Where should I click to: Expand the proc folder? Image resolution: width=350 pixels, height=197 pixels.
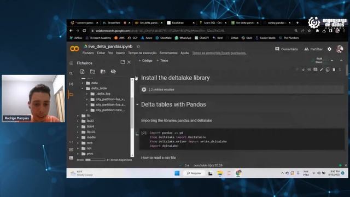click(78, 154)
